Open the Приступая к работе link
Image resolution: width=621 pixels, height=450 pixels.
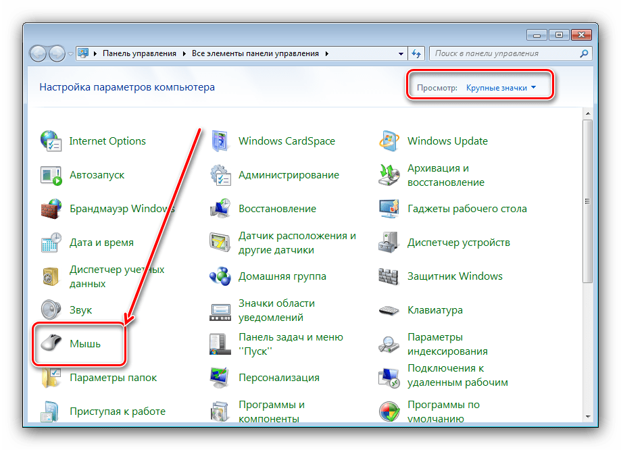click(x=118, y=411)
